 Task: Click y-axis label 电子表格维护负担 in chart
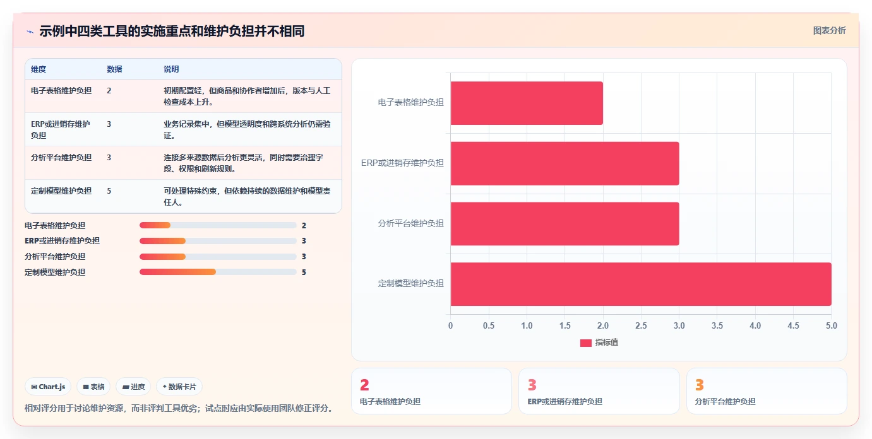pyautogui.click(x=411, y=102)
